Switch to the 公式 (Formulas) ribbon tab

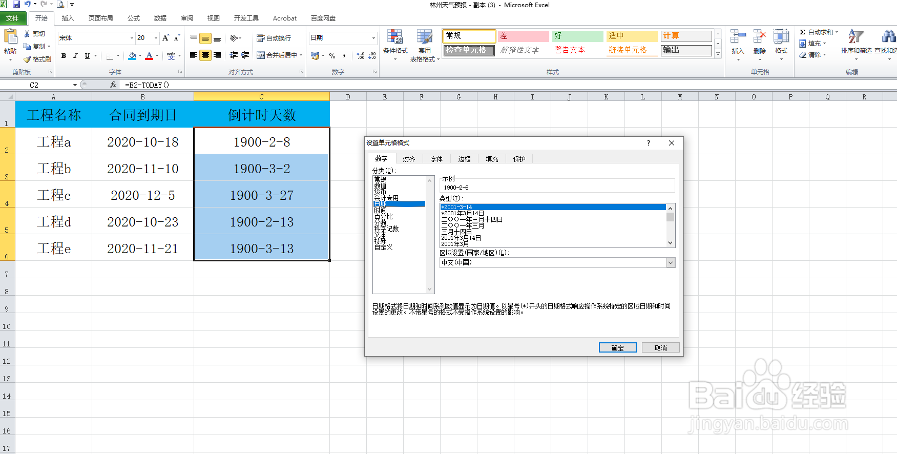coord(134,18)
